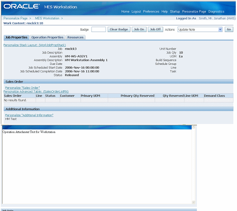Click the Oracle logo
The height and width of the screenshot is (211, 237).
(x=22, y=7)
